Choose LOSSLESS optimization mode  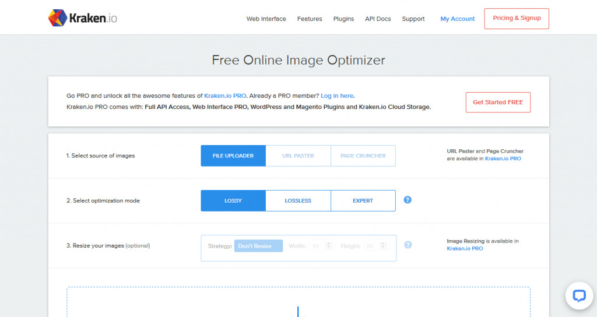point(298,200)
